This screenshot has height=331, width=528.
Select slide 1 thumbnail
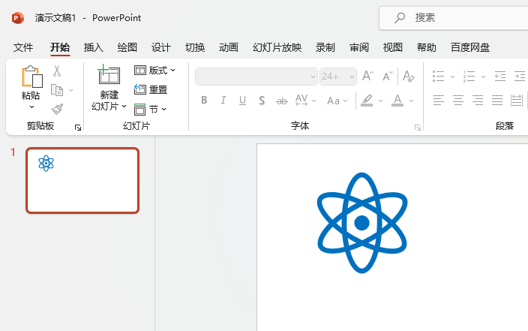82,180
